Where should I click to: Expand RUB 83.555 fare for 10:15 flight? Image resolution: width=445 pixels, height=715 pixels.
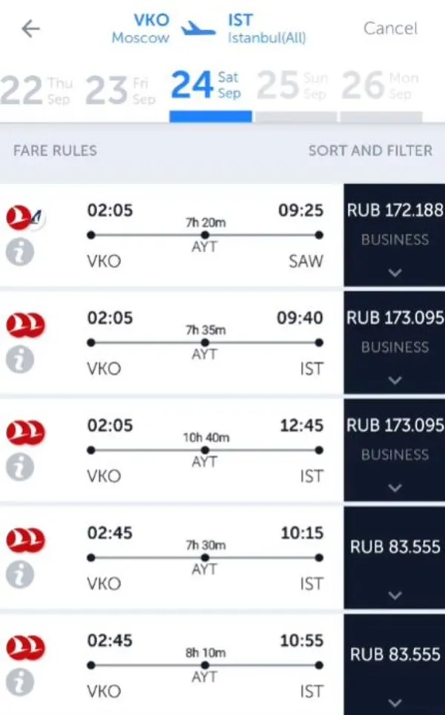[395, 595]
